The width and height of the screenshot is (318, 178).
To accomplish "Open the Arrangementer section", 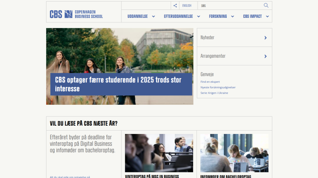I will point(235,56).
